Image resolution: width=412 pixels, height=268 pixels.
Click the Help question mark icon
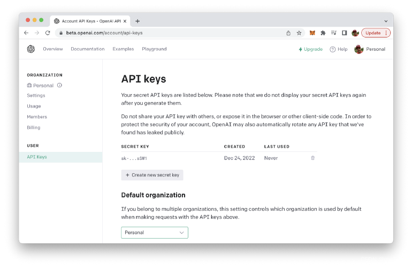[333, 49]
